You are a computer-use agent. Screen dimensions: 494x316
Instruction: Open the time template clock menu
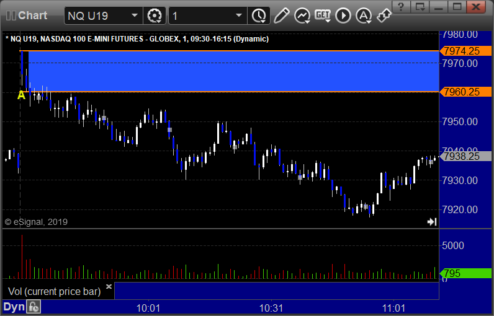tap(259, 15)
